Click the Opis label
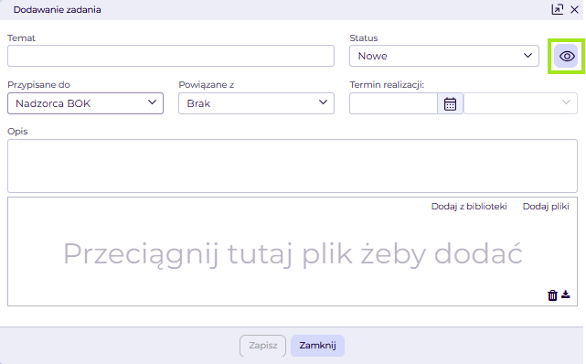The width and height of the screenshot is (586, 364). coord(17,132)
